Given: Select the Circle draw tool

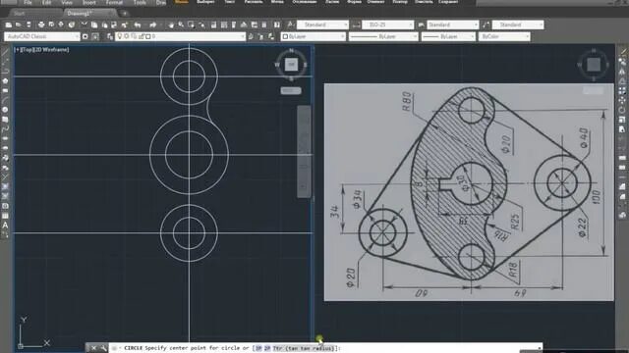Looking at the screenshot, I should pos(5,110).
